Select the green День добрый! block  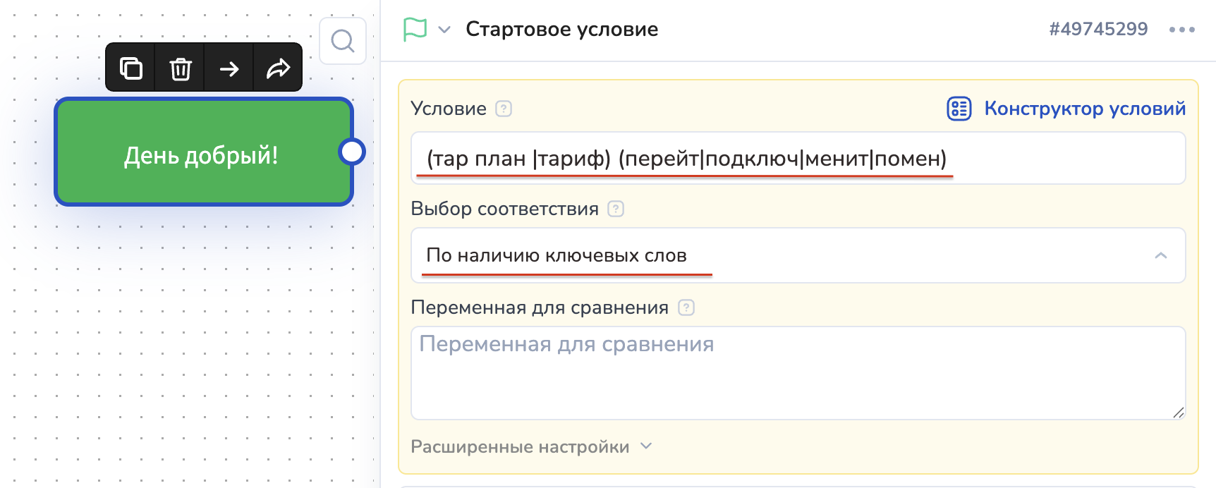(201, 152)
